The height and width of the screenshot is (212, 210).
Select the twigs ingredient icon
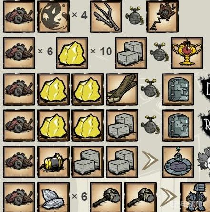pyautogui.click(x=106, y=17)
